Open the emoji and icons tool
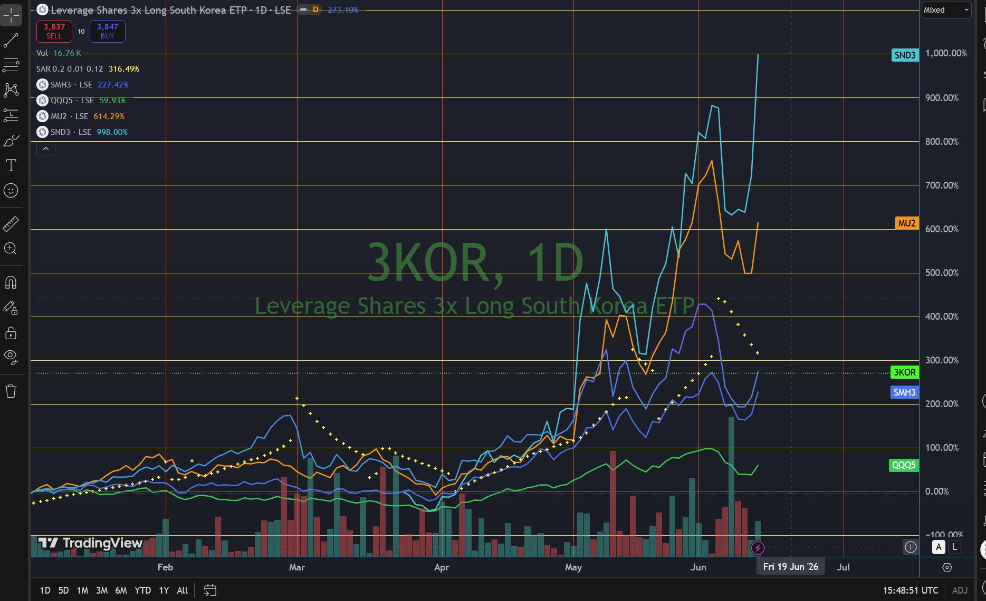This screenshot has width=986, height=601. tap(11, 191)
